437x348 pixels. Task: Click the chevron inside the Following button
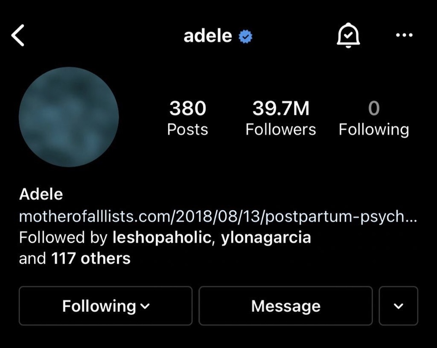tap(145, 306)
